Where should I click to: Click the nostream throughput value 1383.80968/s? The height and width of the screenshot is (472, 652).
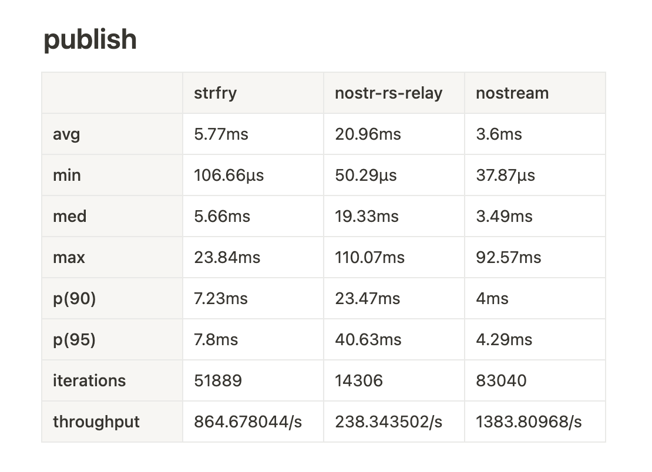pyautogui.click(x=529, y=422)
